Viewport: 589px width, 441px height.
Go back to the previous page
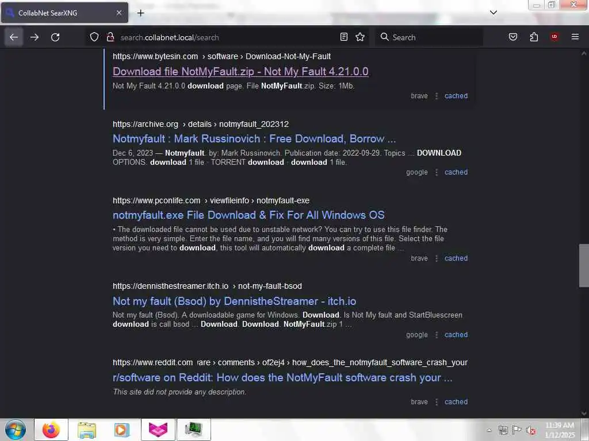point(14,37)
